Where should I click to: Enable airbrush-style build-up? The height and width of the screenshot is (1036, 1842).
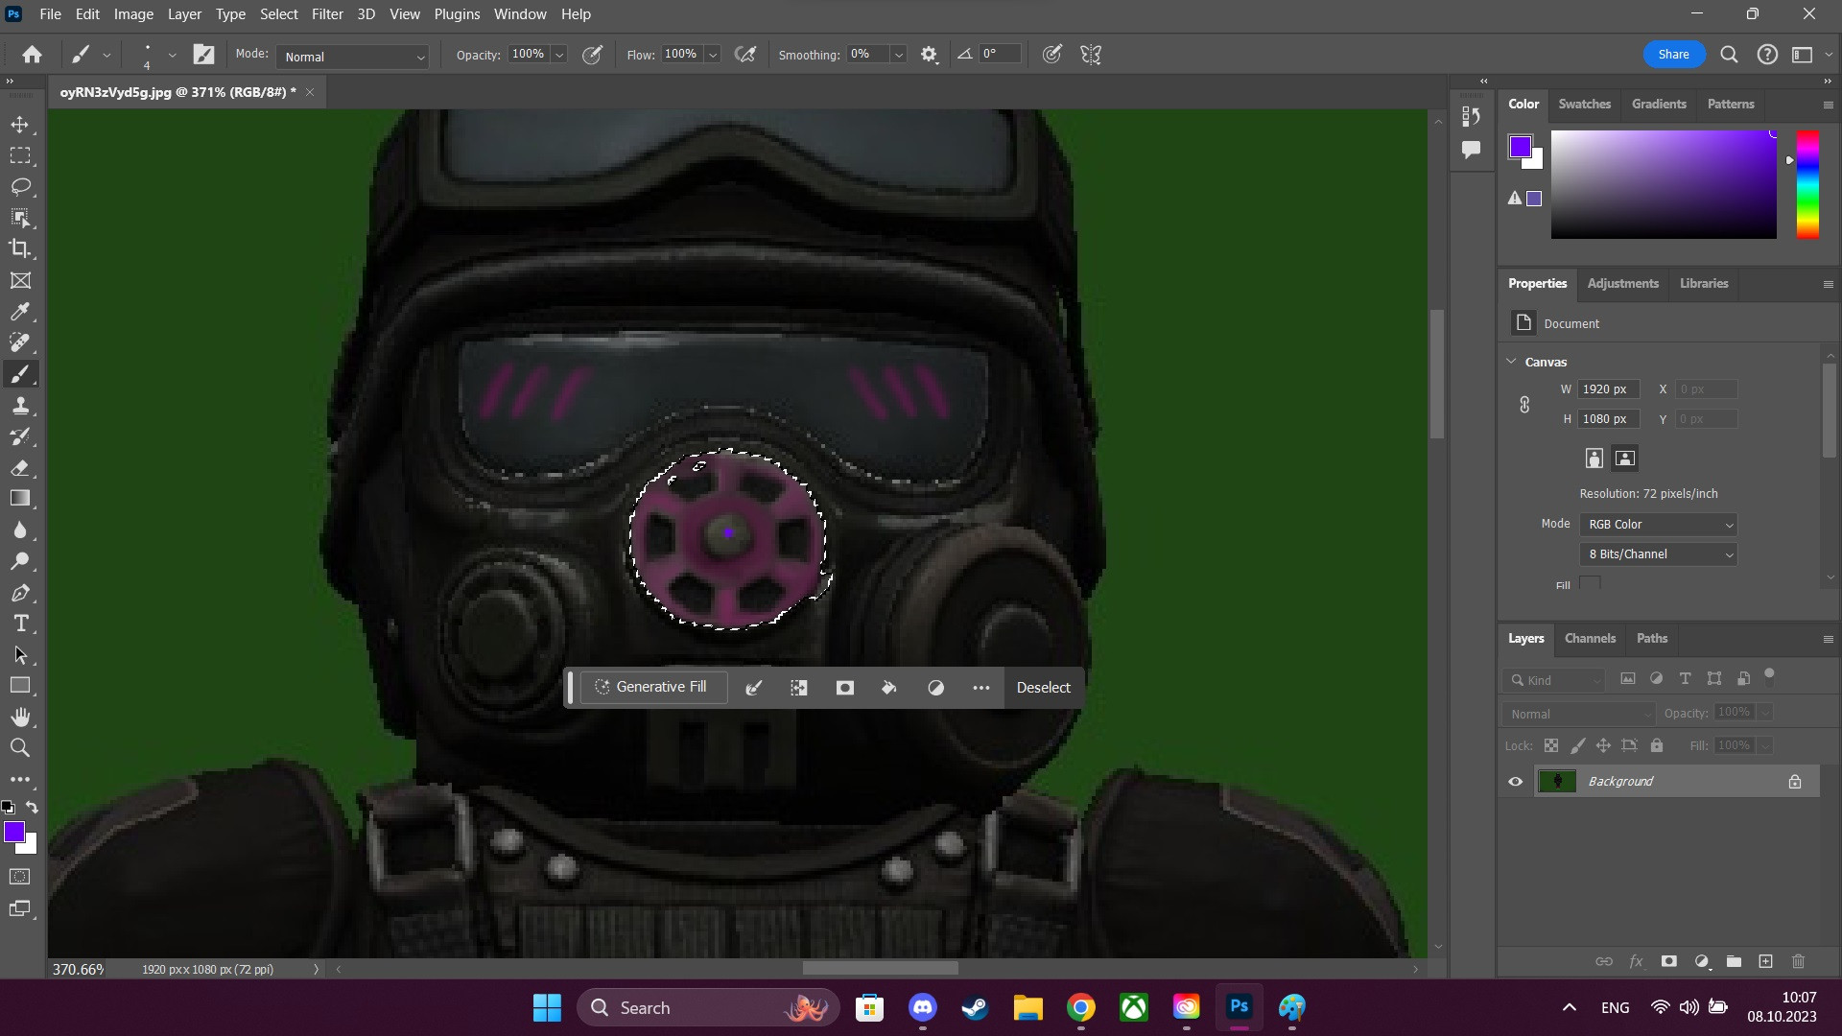[x=745, y=55]
